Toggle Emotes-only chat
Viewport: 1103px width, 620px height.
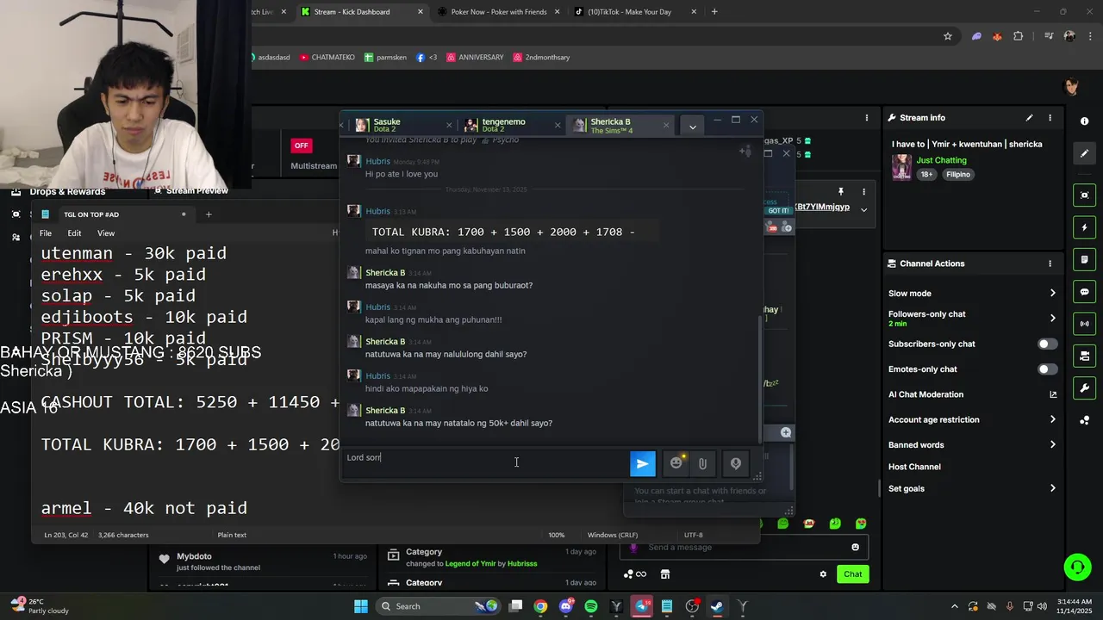coord(1047,369)
